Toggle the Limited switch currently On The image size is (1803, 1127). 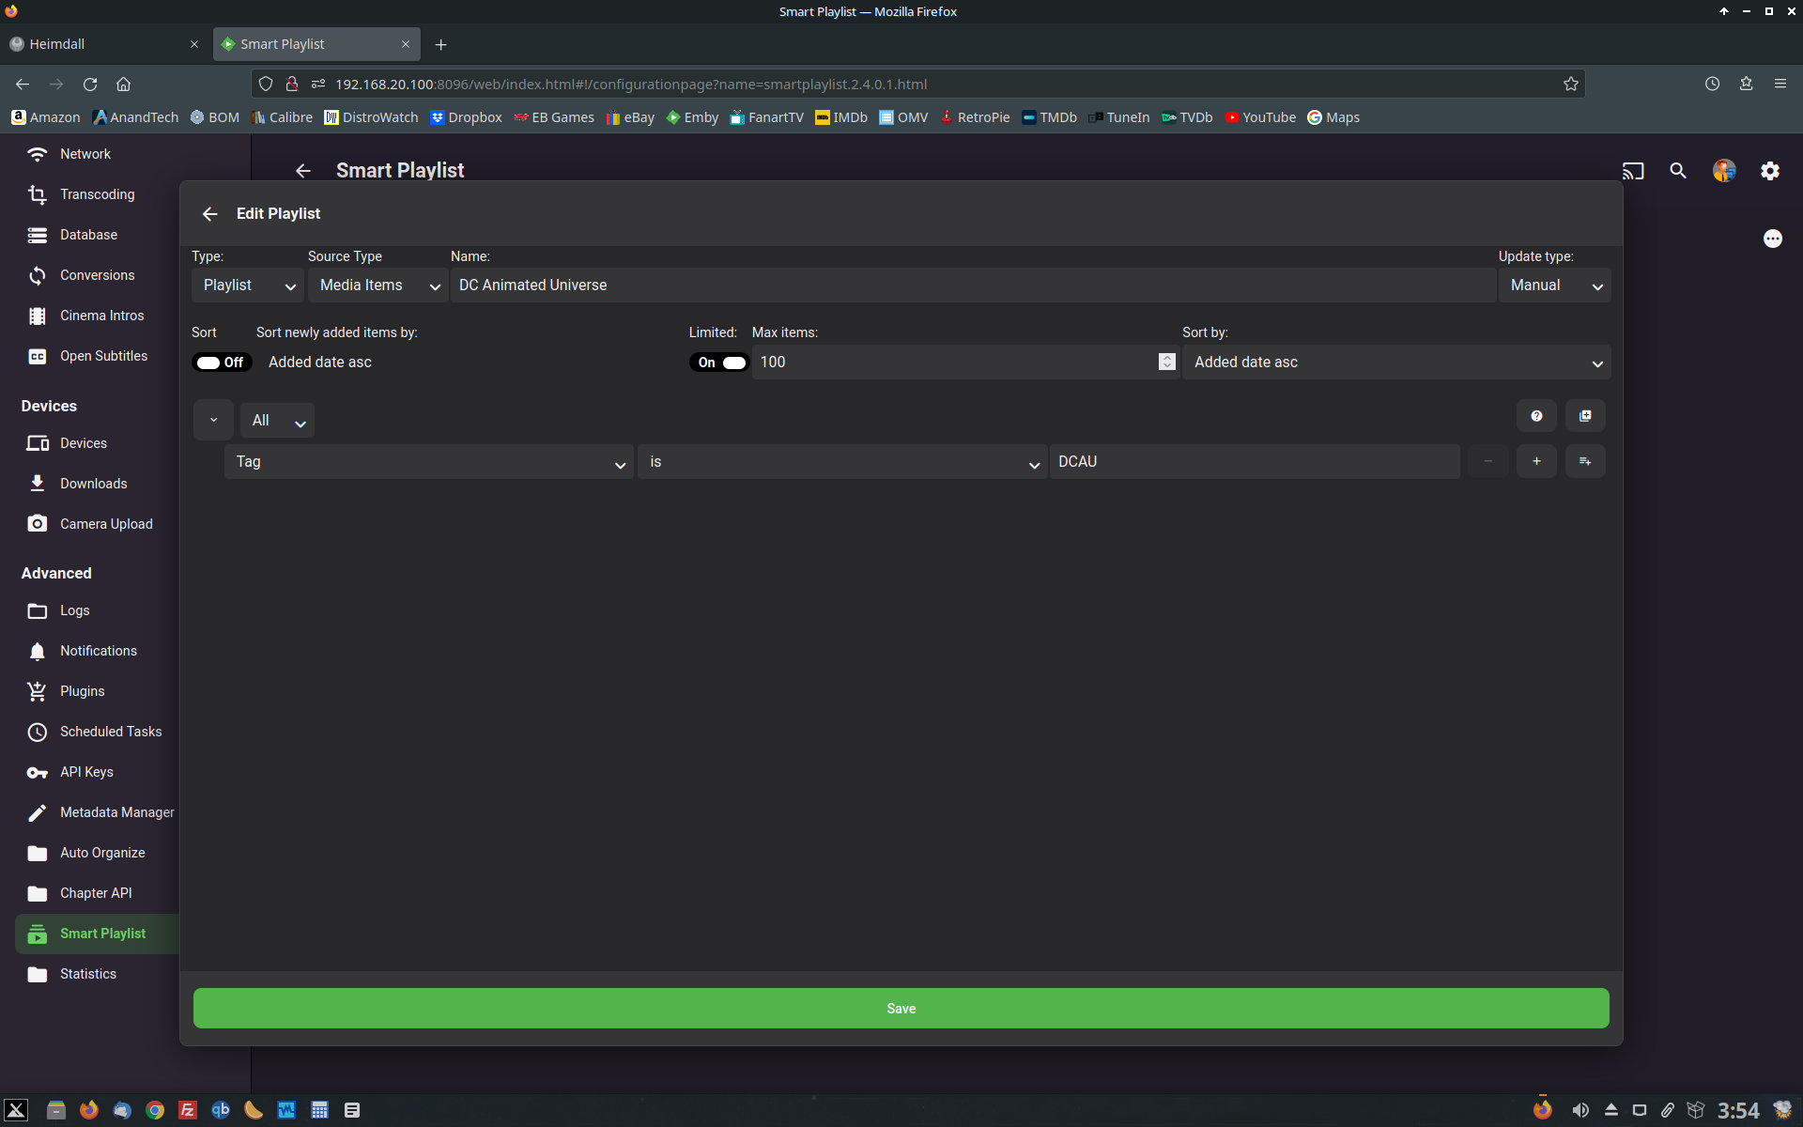[719, 363]
